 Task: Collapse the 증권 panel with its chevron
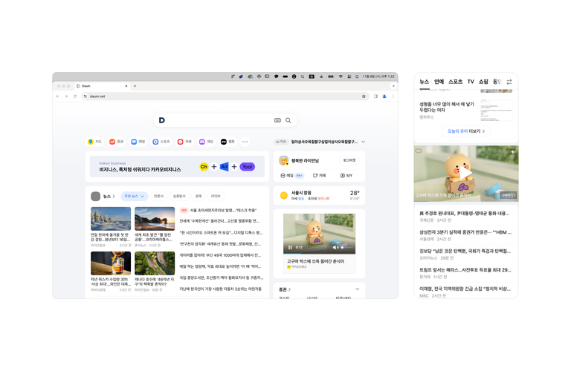(357, 289)
